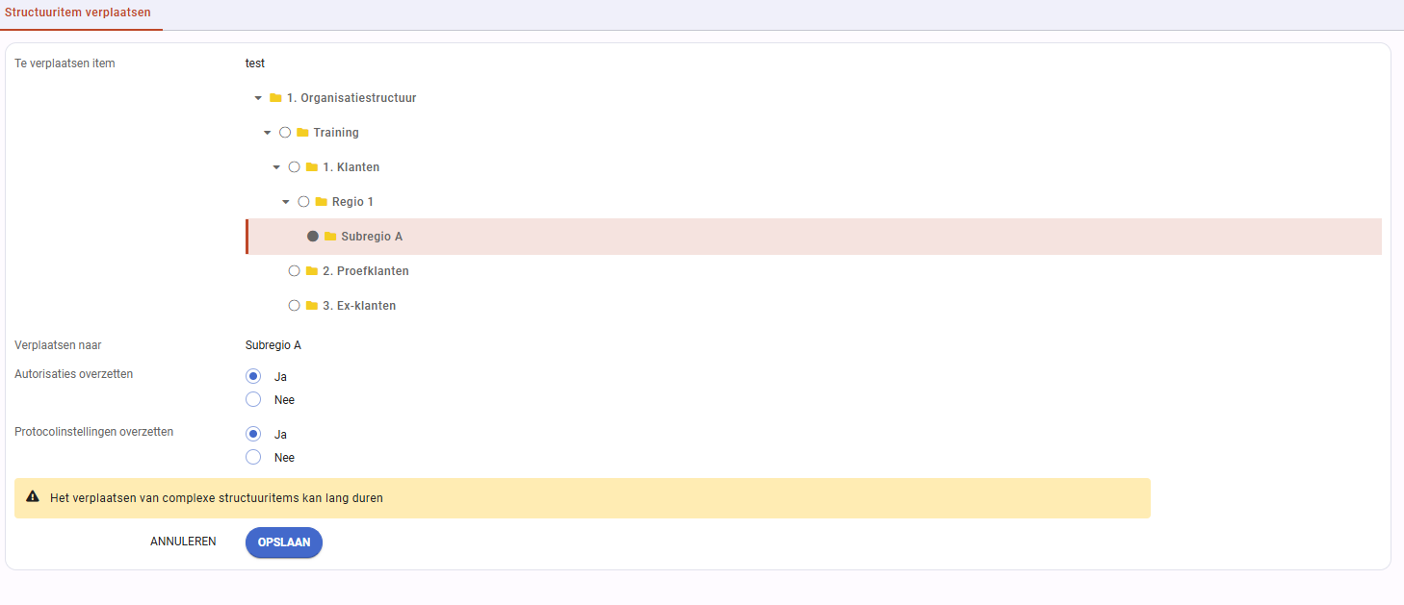Collapse the Regio 1 tree node
Viewport: 1404px width, 605px height.
[x=285, y=202]
